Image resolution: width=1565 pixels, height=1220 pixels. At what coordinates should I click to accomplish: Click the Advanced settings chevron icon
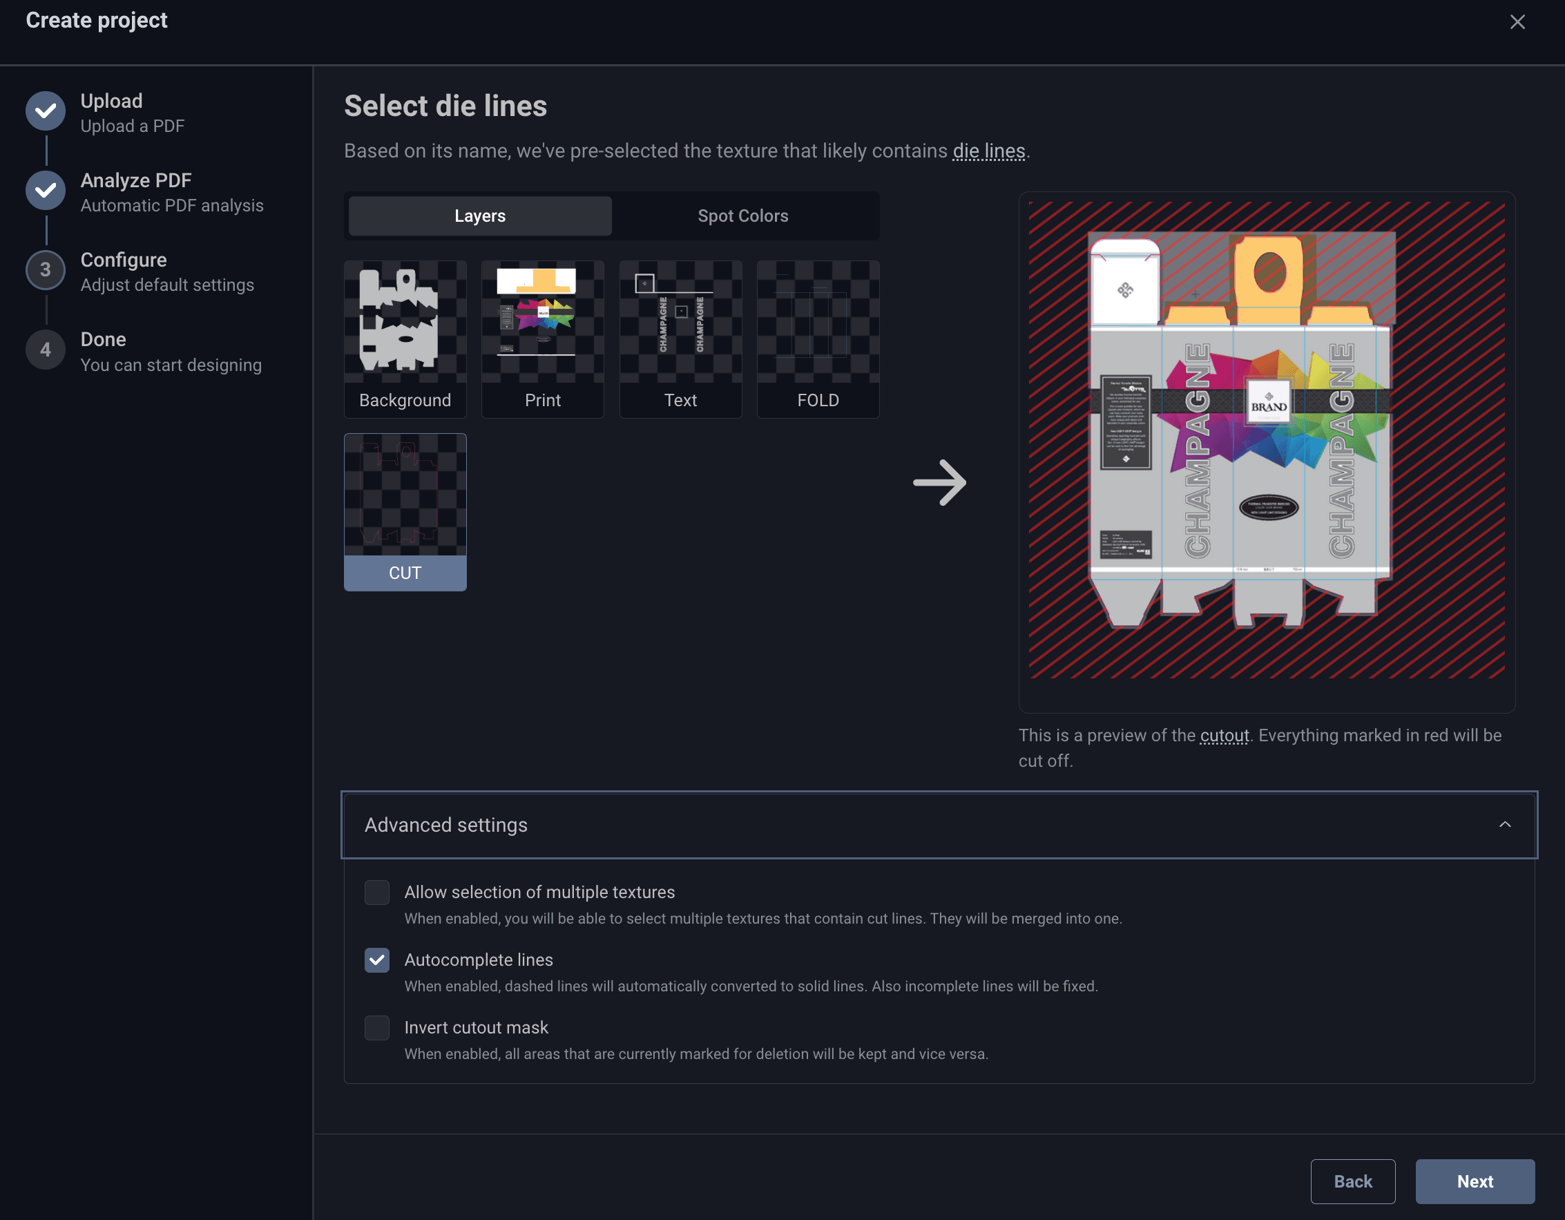coord(1505,825)
